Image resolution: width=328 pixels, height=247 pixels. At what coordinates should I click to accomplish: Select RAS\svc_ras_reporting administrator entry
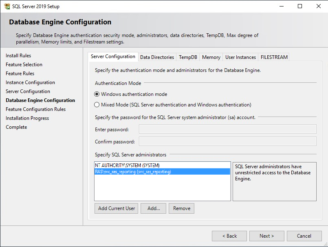coord(133,172)
